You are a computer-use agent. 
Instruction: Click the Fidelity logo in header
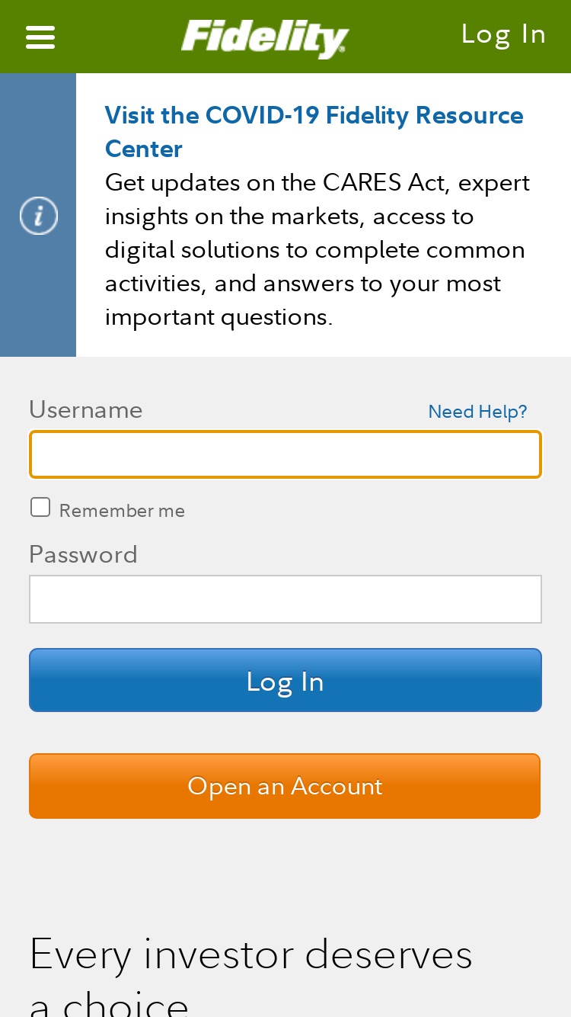pos(265,38)
